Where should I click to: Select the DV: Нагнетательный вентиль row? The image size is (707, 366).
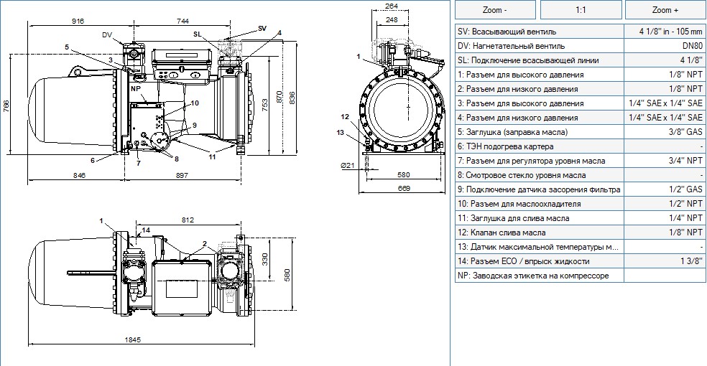coord(580,46)
